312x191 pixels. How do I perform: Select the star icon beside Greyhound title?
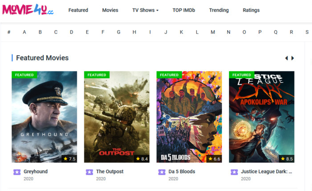[17, 172]
